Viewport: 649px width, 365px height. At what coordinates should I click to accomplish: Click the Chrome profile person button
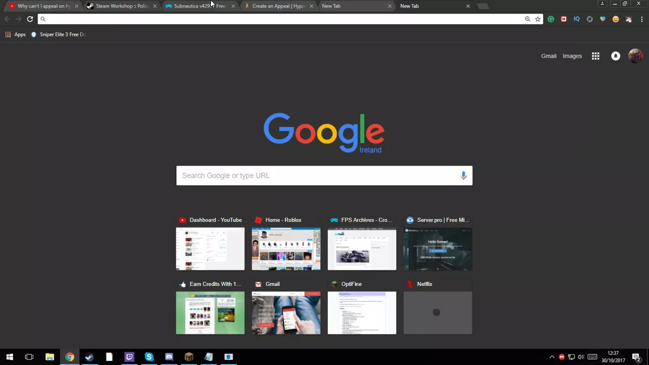pos(602,4)
